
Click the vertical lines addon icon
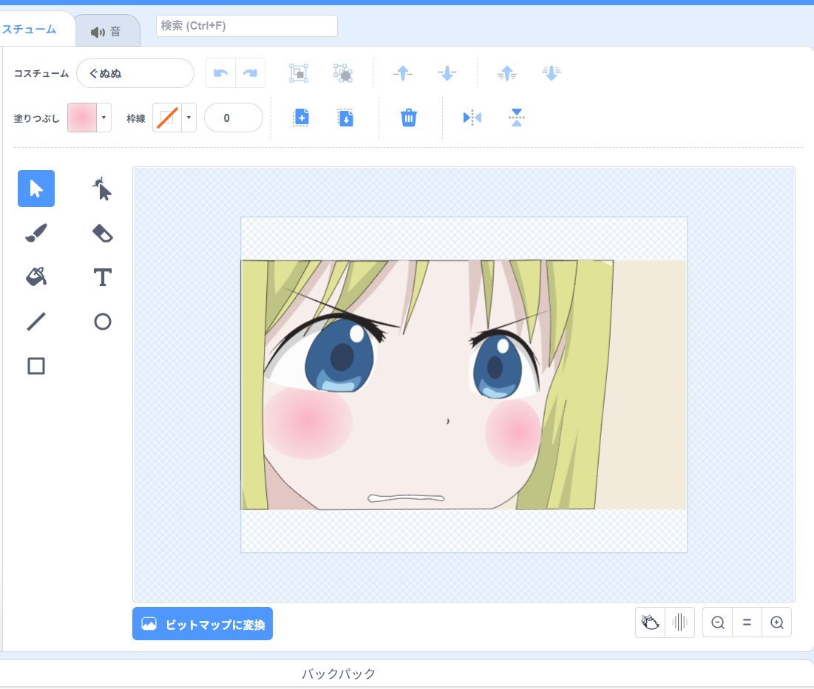679,622
